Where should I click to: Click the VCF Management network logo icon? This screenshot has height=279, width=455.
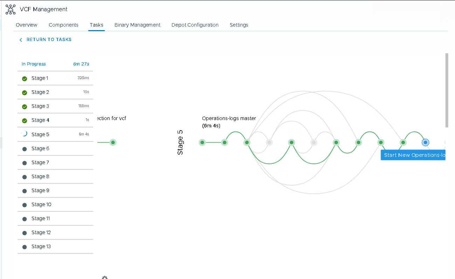[11, 9]
